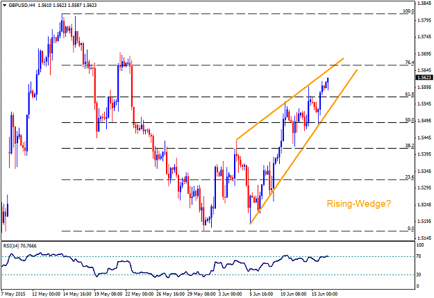Click the 26 May 16:00 time label
This screenshot has height=298, width=434.
pos(171,294)
